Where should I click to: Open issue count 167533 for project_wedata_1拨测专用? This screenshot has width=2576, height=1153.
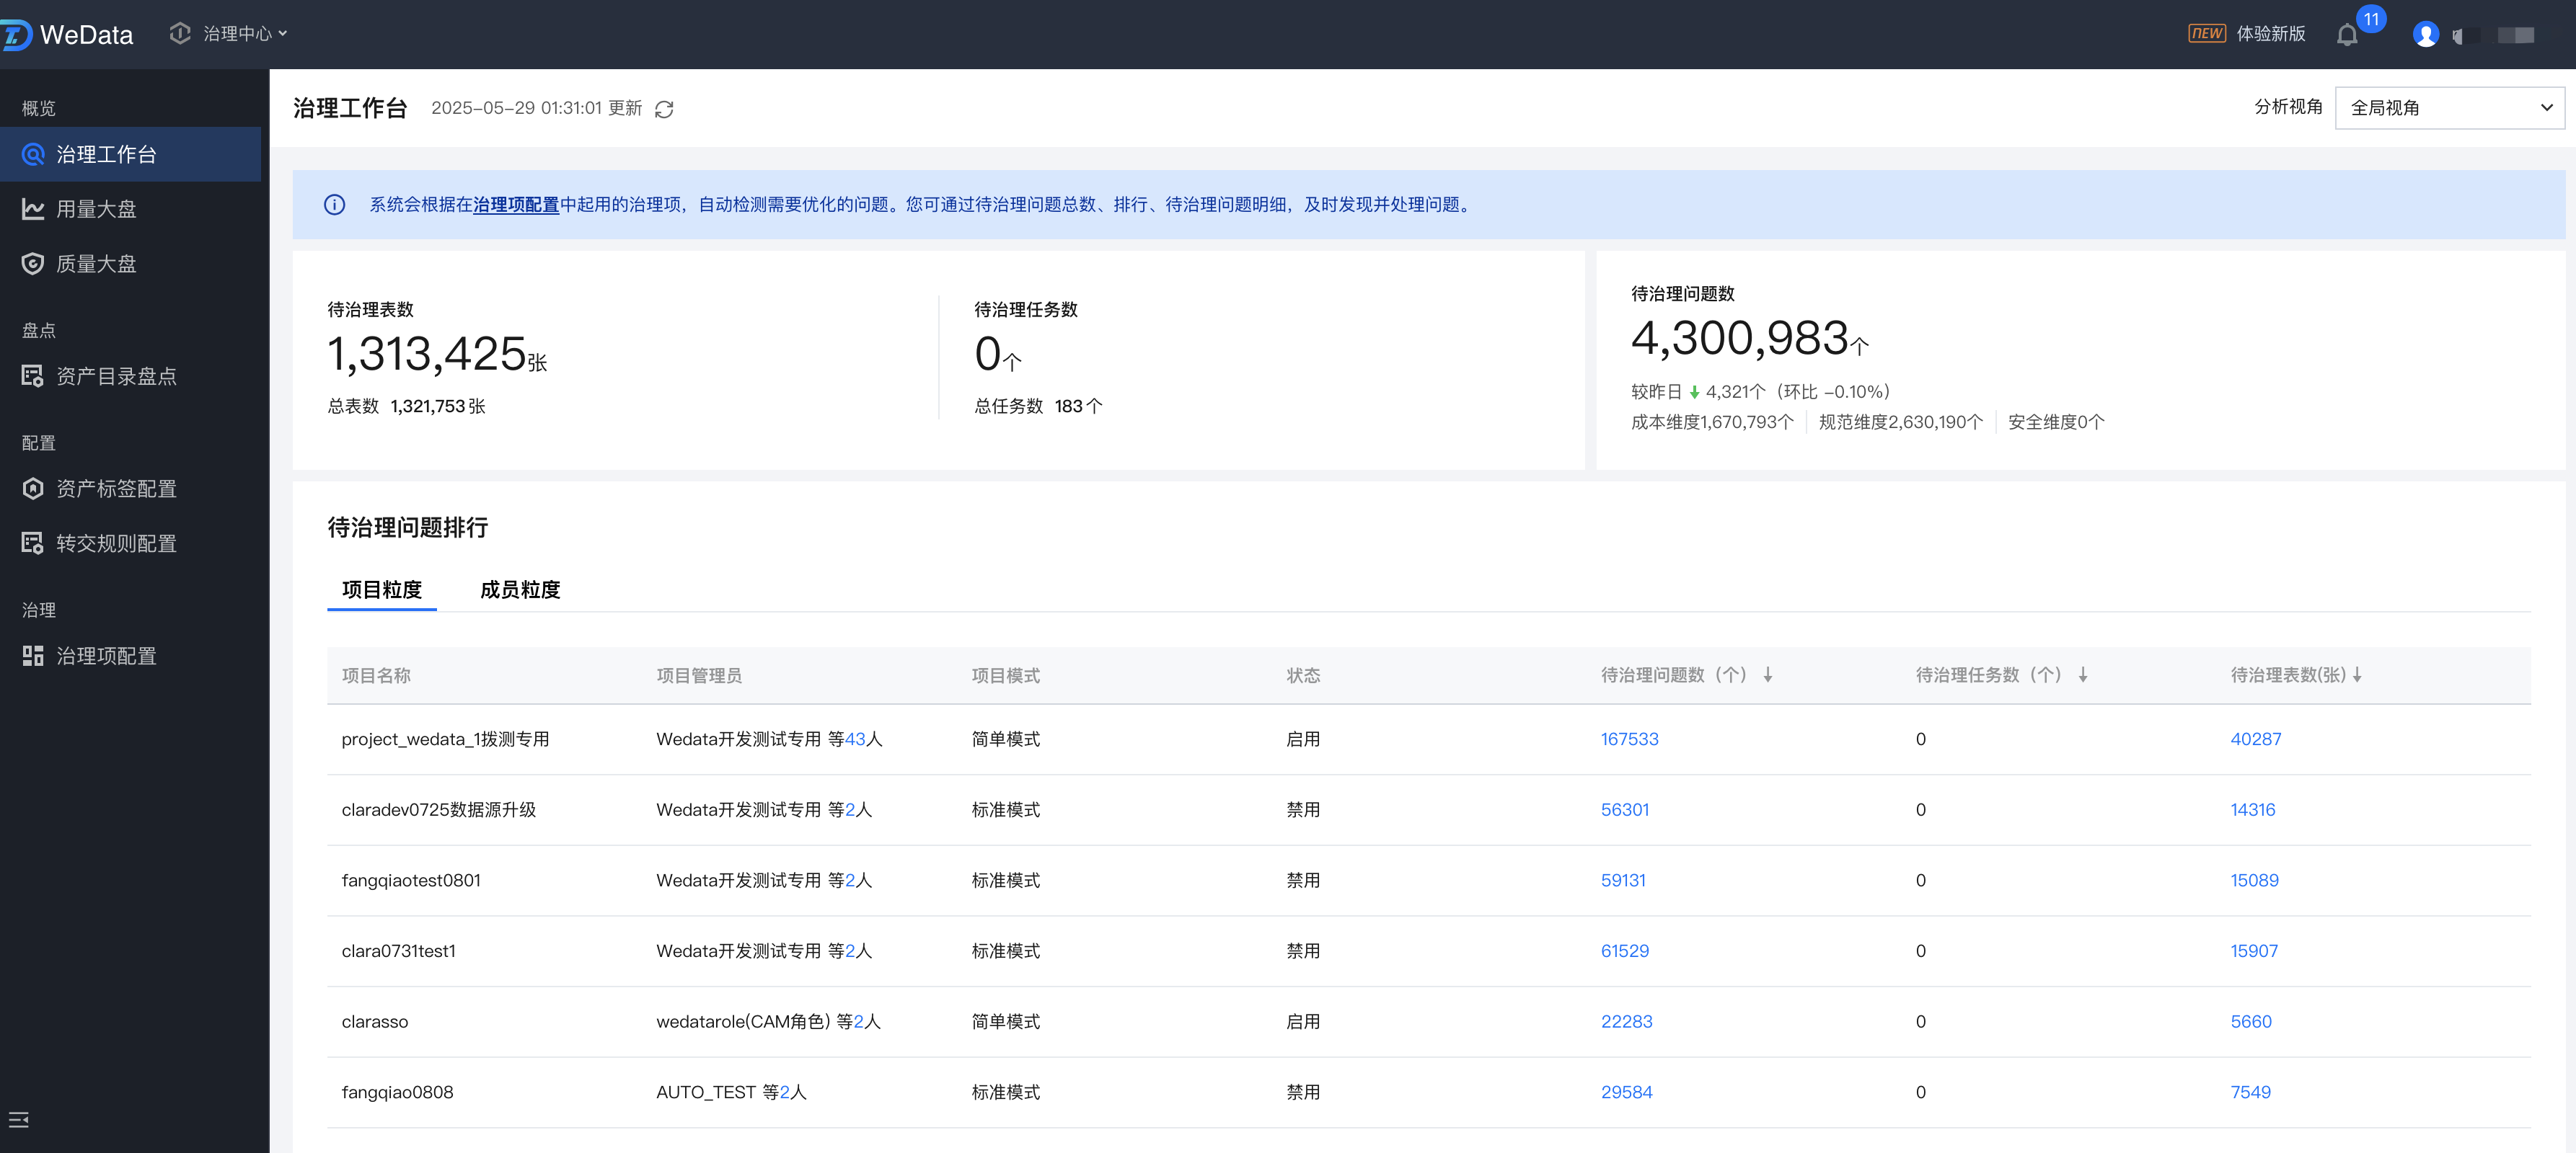(x=1629, y=739)
